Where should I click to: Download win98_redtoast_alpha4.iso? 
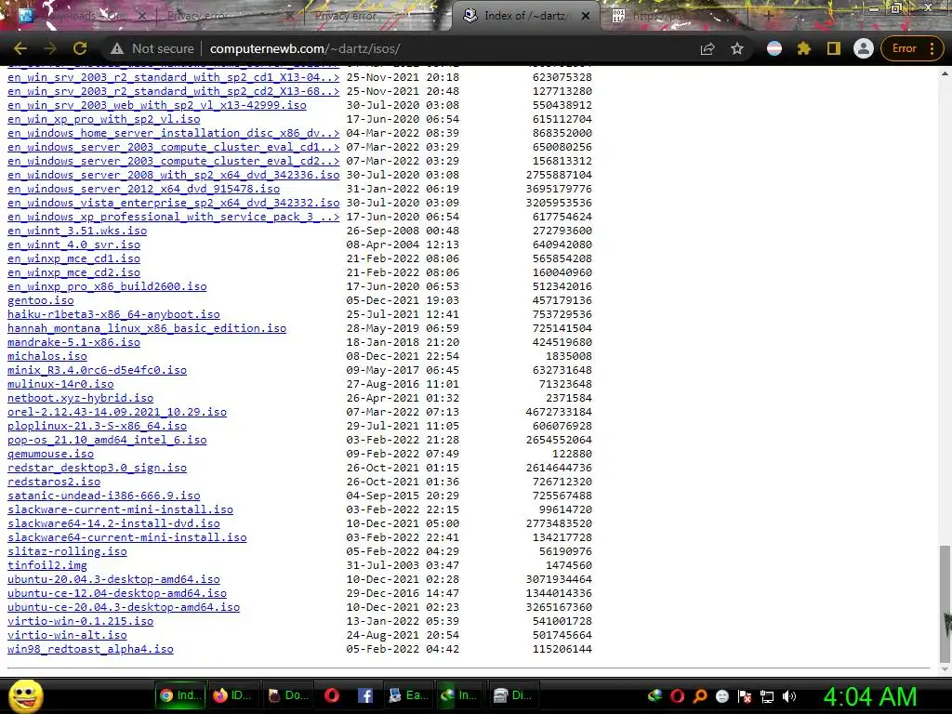(x=90, y=650)
